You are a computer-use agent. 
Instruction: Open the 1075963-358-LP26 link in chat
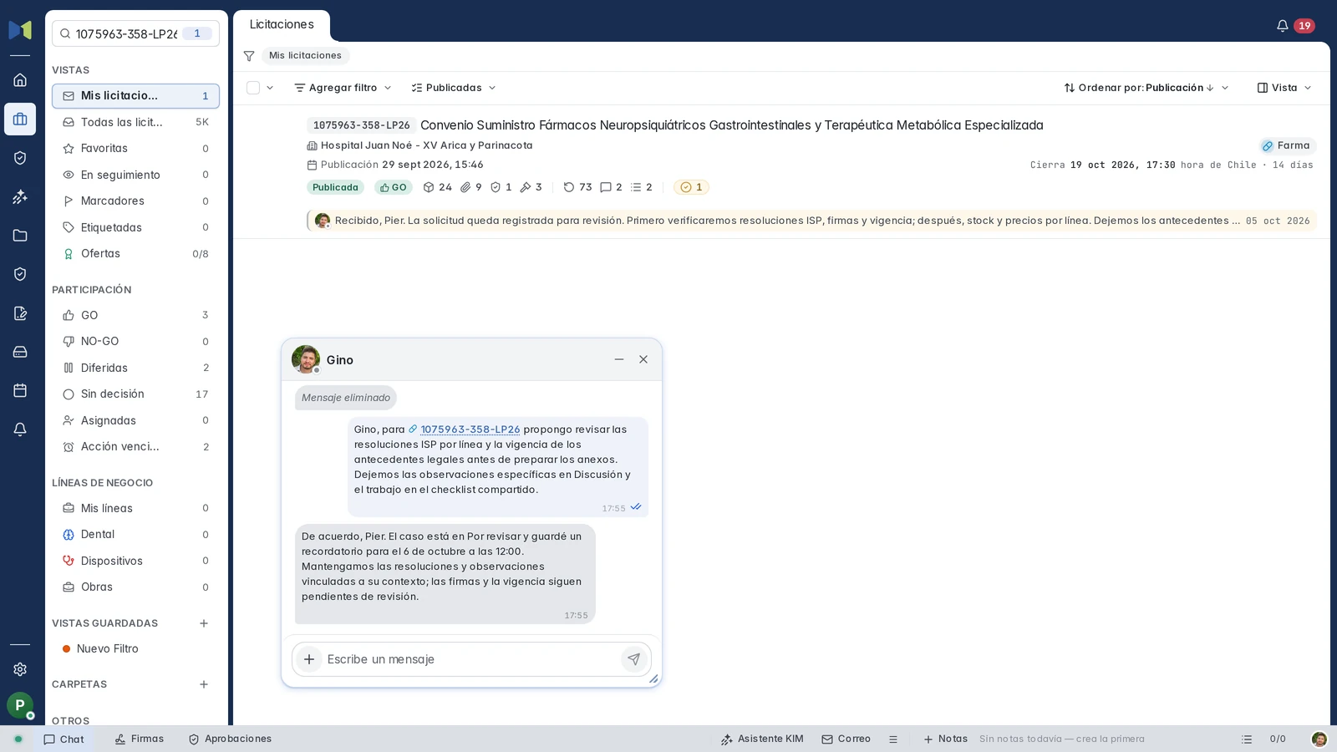click(x=470, y=429)
